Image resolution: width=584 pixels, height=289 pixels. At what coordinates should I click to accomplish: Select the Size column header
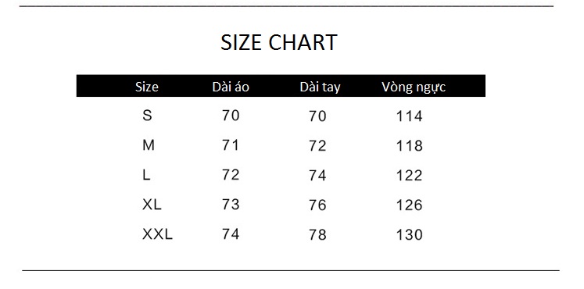point(147,87)
